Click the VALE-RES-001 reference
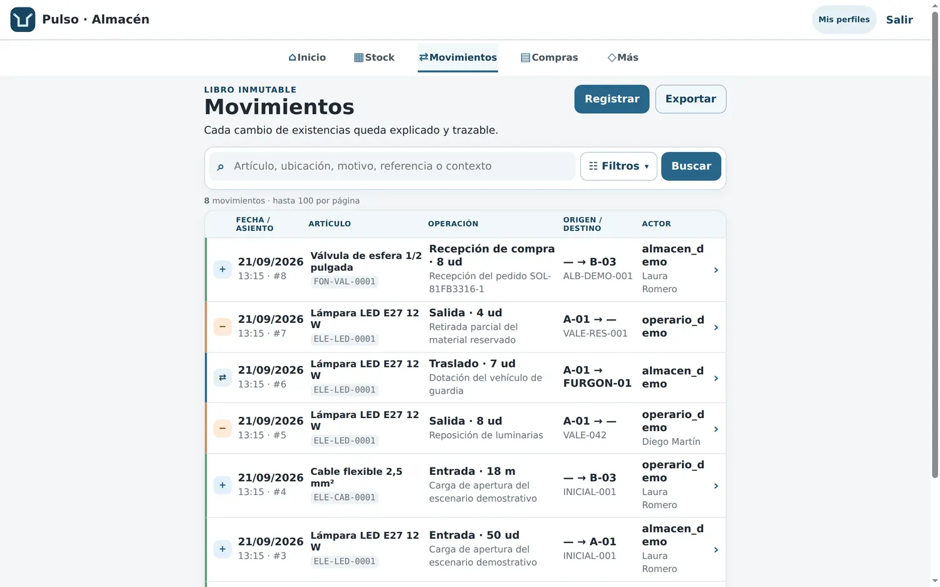 tap(595, 334)
